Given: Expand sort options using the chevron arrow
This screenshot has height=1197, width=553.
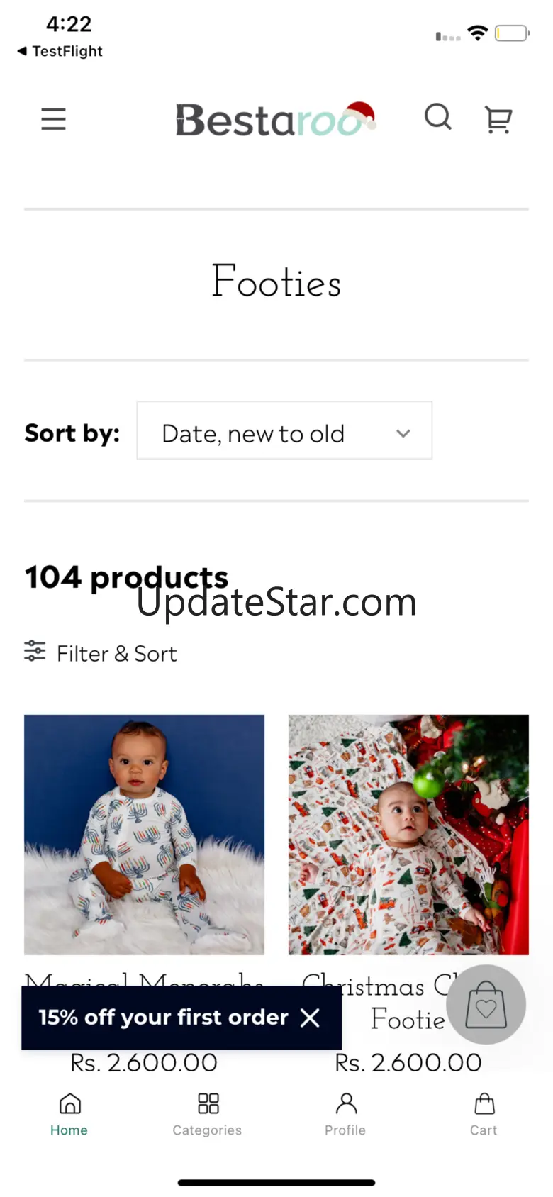Looking at the screenshot, I should [403, 433].
